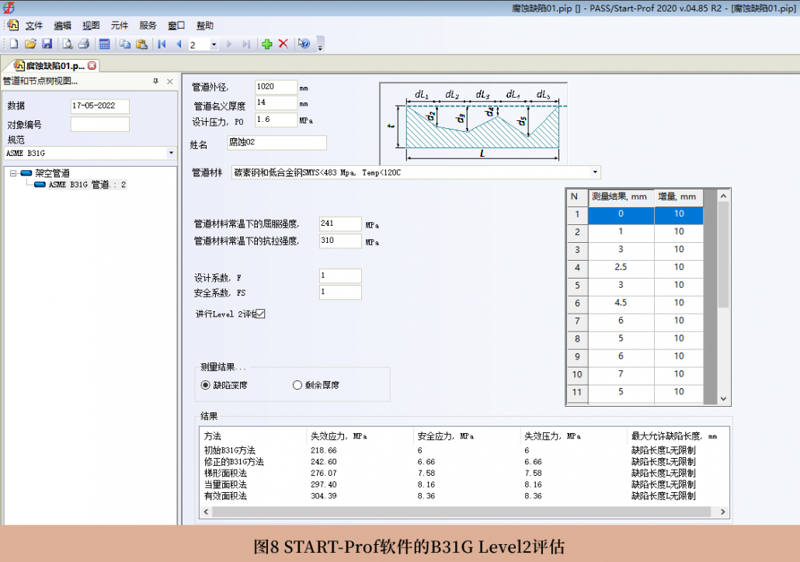Viewport: 800px width, 562px height.
Task: Open the 窗口 menu
Action: pyautogui.click(x=176, y=26)
